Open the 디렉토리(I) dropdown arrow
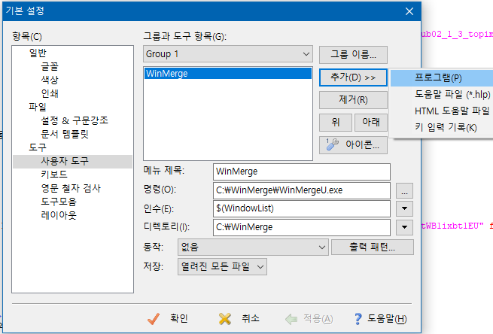The height and width of the screenshot is (334, 493). [x=404, y=227]
